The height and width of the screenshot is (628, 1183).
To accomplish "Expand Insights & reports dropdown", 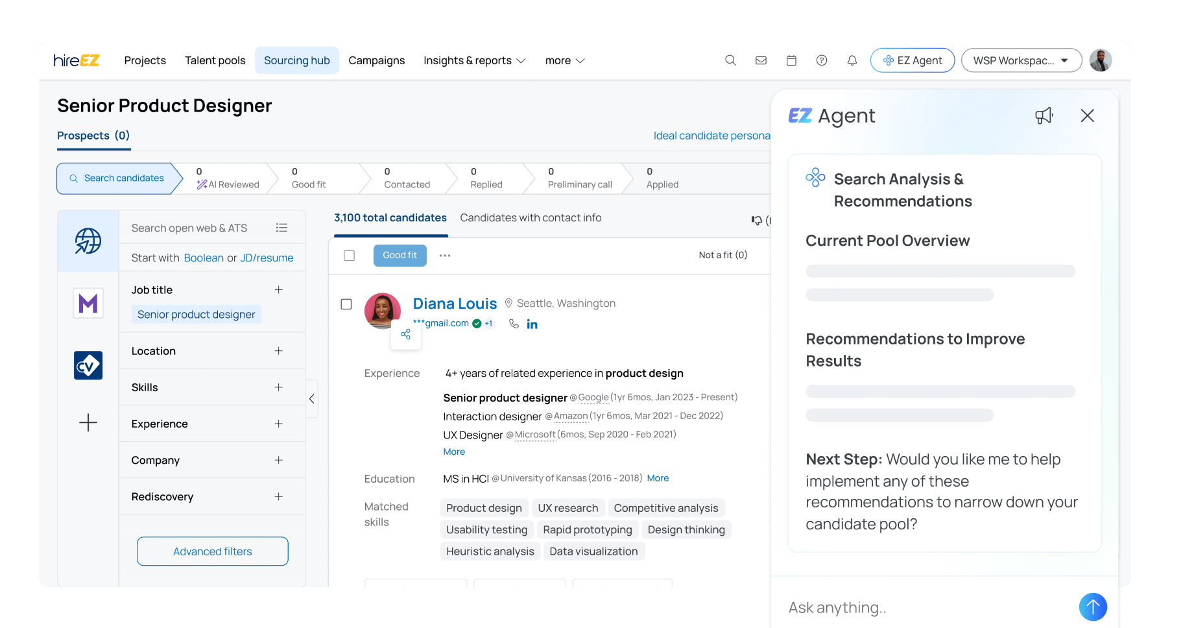I will (x=474, y=60).
